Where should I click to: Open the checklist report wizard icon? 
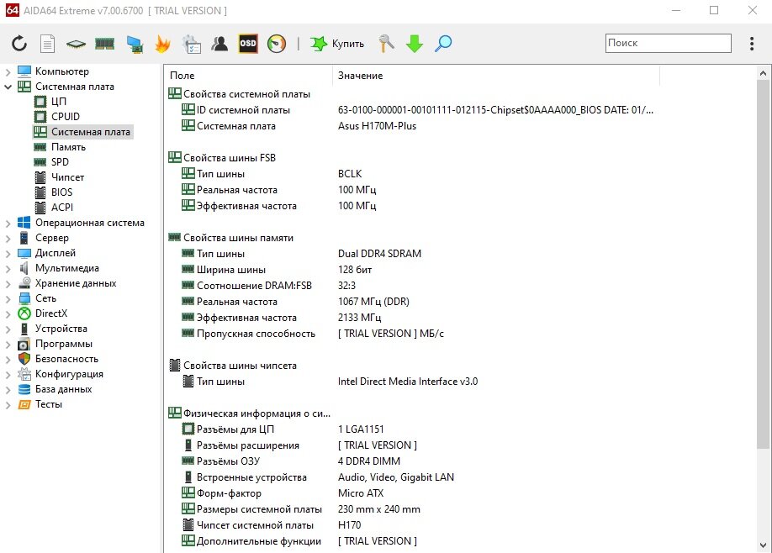pos(192,44)
